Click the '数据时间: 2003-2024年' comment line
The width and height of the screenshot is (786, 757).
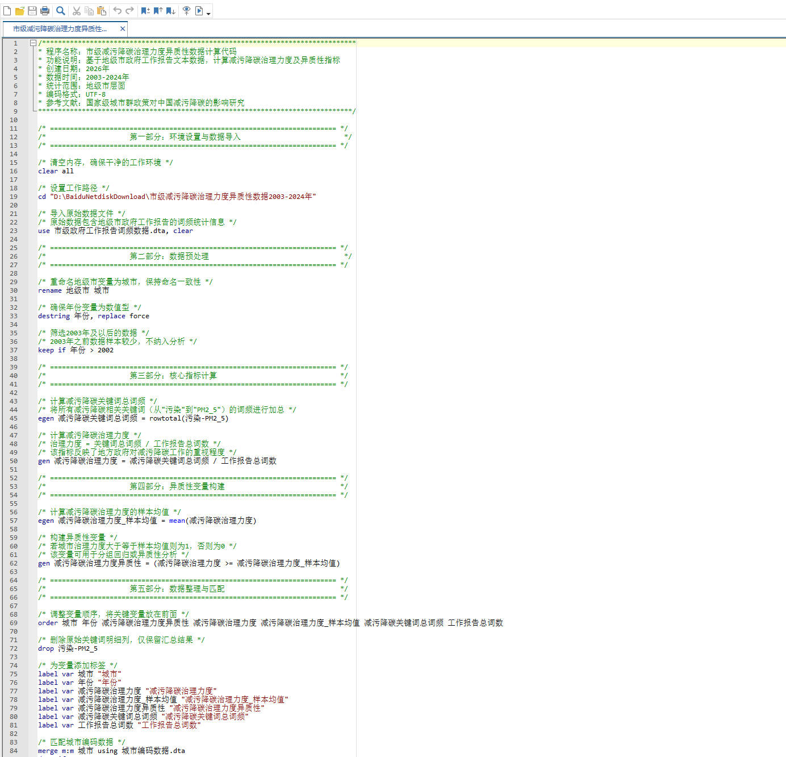83,77
